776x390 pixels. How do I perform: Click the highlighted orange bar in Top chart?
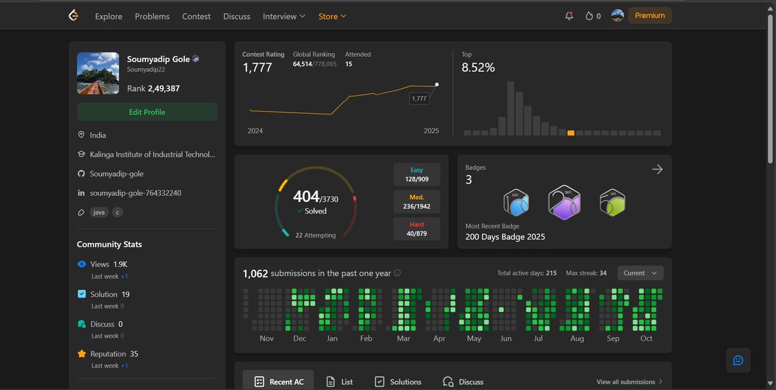570,133
